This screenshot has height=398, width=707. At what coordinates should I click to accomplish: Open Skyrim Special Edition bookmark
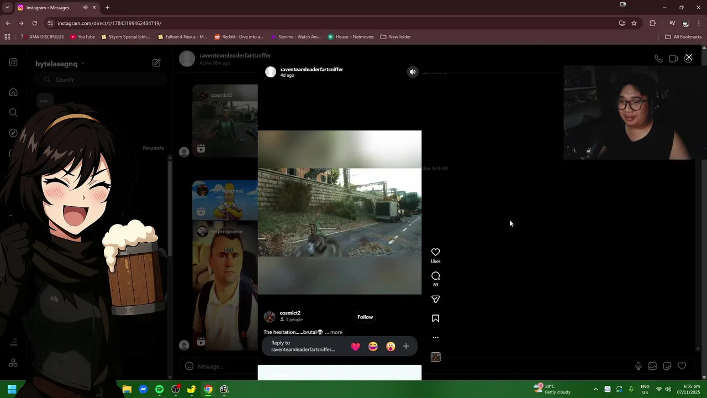pyautogui.click(x=125, y=37)
